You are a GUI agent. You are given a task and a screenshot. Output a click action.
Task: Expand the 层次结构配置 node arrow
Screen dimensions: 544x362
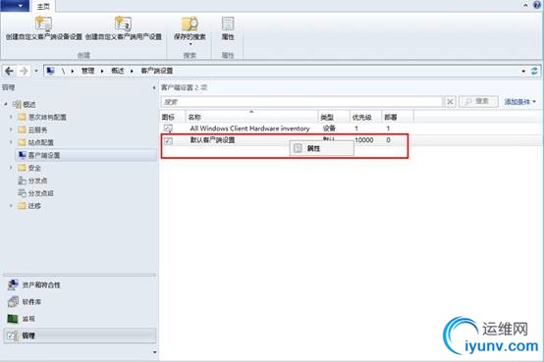point(11,117)
